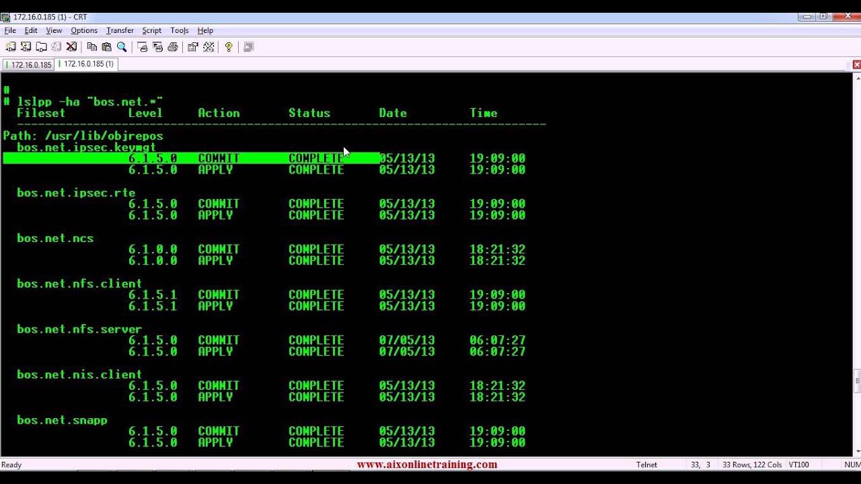The width and height of the screenshot is (861, 484).
Task: Click '33 Rows, 122 Cols' status entry
Action: click(x=752, y=465)
